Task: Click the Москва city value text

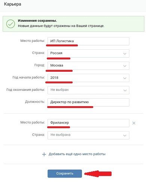Action: tap(57, 65)
